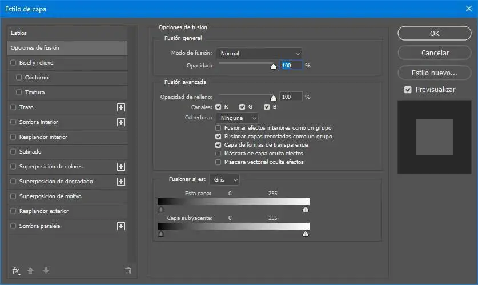This screenshot has width=478, height=285.
Task: Open the Superposición de motivo settings row
Action: click(x=67, y=196)
